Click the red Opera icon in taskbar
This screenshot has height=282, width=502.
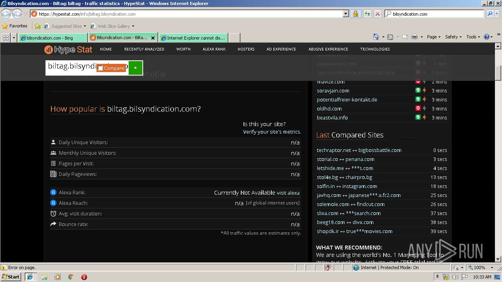84,277
